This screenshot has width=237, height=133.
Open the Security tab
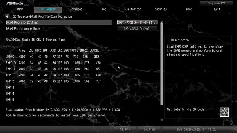(x=161, y=9)
